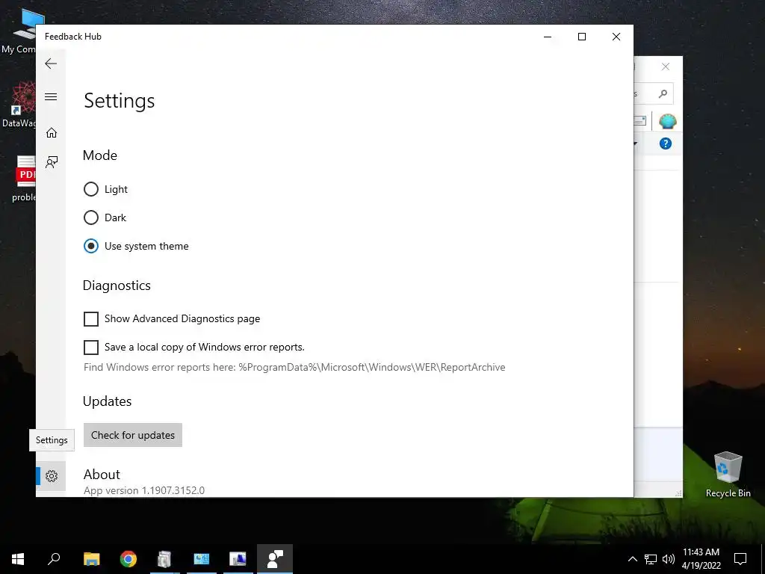Open the hamburger navigation menu
The height and width of the screenshot is (574, 765).
tap(51, 96)
